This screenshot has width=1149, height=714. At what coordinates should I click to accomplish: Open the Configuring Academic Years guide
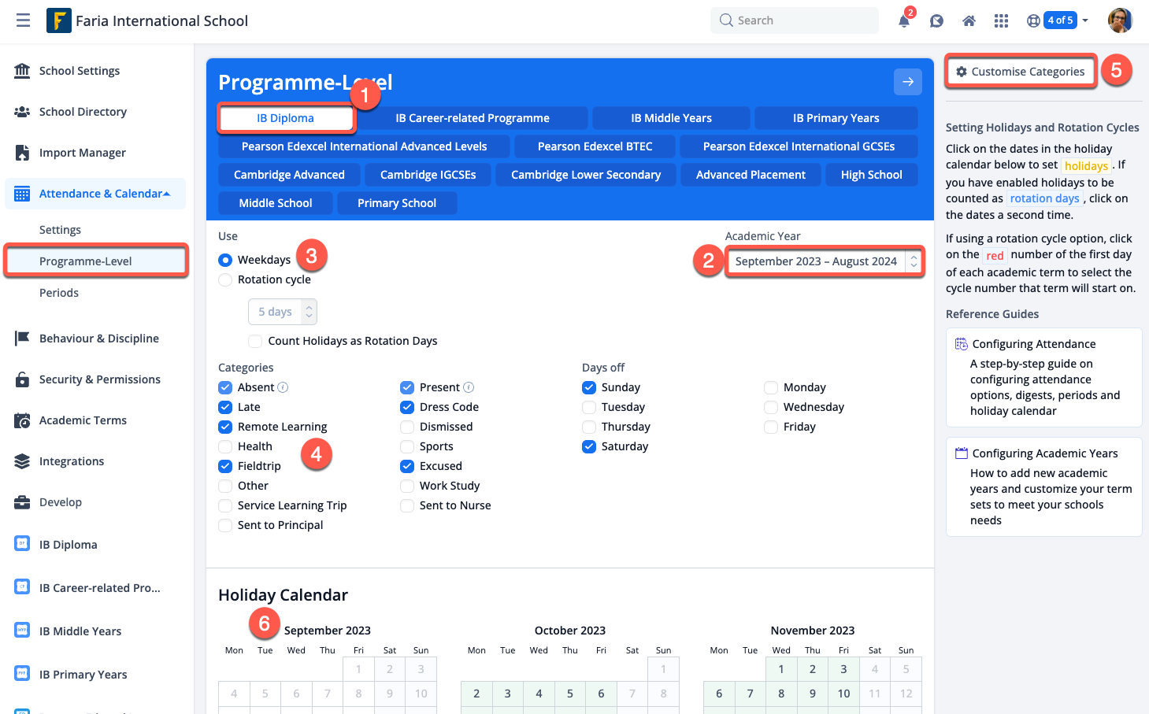(1044, 486)
